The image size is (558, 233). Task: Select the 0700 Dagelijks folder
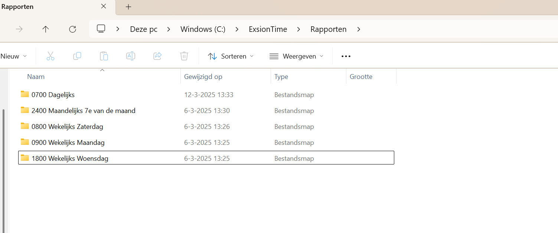pyautogui.click(x=53, y=95)
